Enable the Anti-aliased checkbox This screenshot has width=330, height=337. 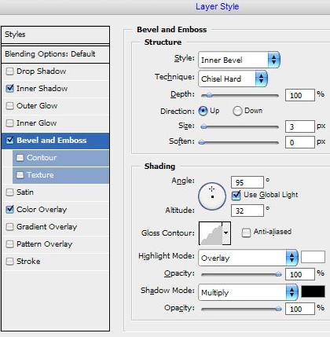246,233
